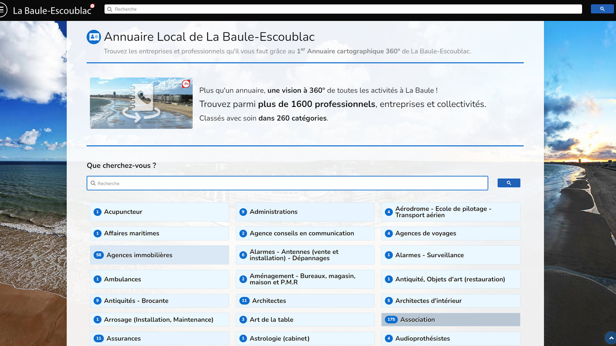Open the Audioprothésistes category
Image resolution: width=616 pixels, height=346 pixels.
tap(450, 339)
